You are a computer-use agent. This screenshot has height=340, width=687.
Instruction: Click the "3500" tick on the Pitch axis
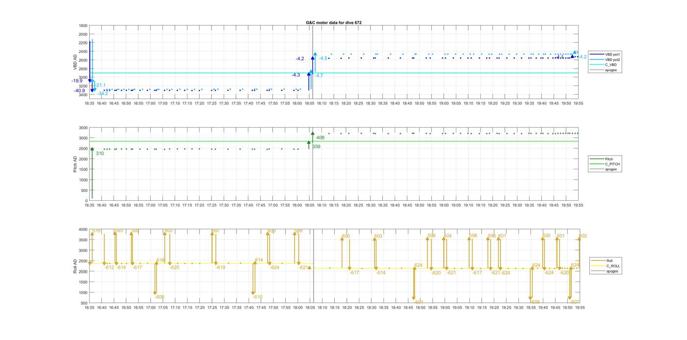click(x=83, y=128)
